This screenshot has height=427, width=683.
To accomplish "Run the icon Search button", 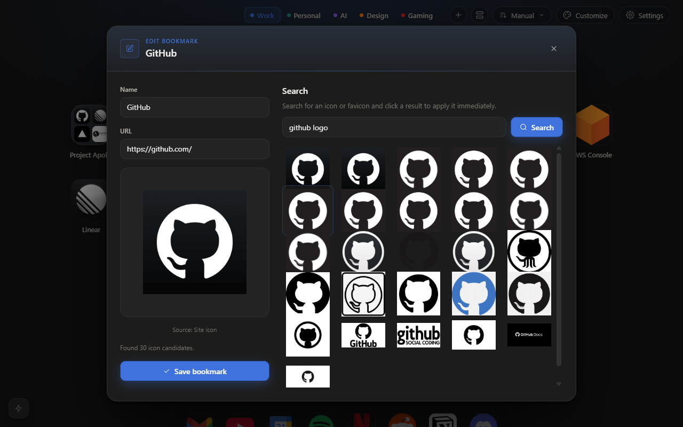I will tap(537, 127).
